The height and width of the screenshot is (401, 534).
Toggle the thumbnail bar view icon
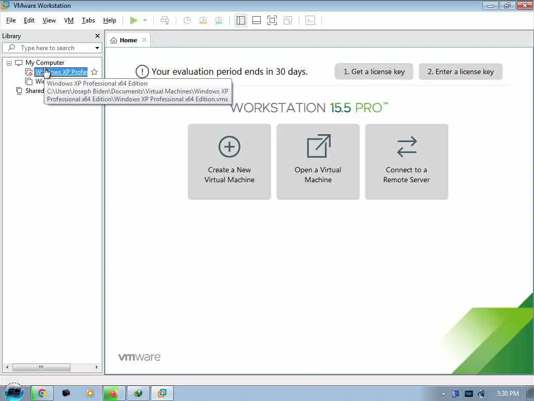257,20
